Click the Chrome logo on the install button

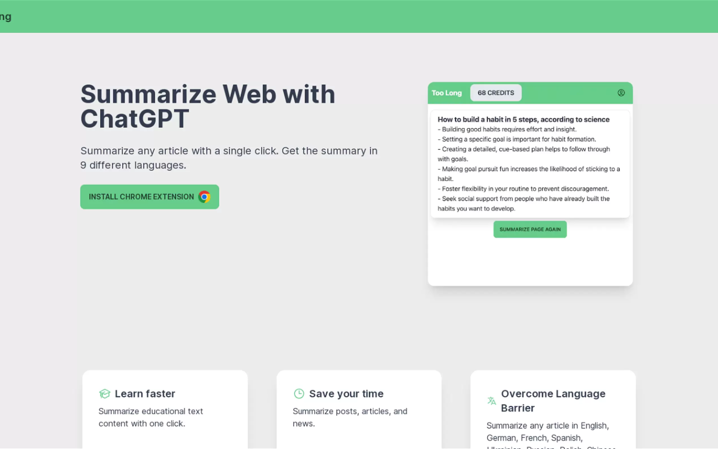pos(204,196)
